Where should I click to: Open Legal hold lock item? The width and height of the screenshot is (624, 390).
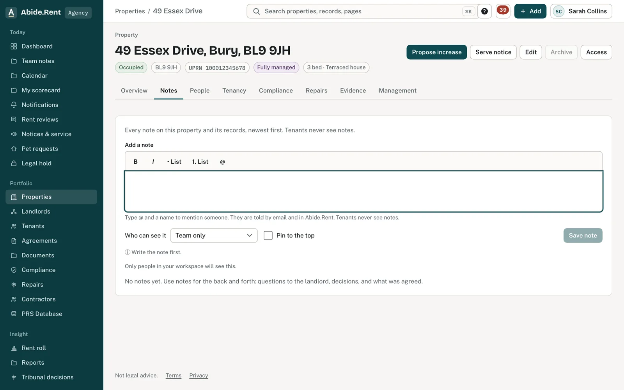tap(51, 163)
